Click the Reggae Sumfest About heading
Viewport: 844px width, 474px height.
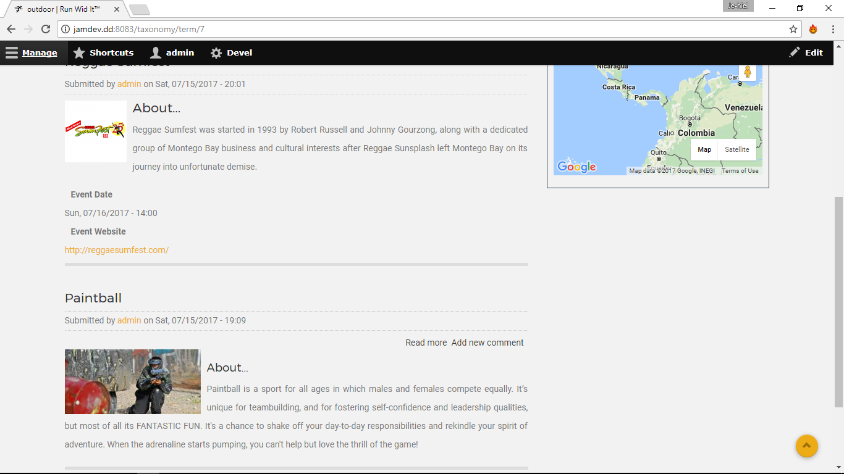(156, 108)
